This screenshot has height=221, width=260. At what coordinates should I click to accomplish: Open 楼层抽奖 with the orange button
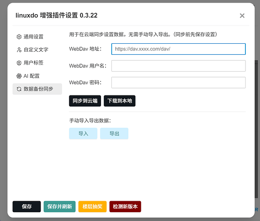(92, 206)
